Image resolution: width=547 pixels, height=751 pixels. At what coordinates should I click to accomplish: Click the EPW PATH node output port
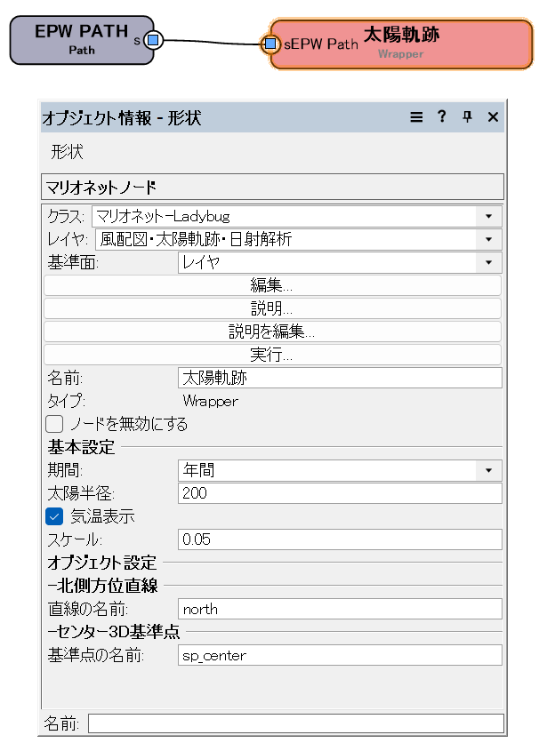(153, 40)
